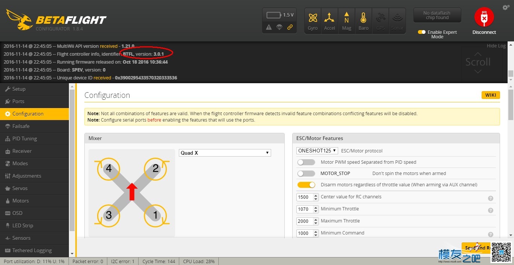
Task: Open the Tethered Logging tab
Action: [x=34, y=251]
